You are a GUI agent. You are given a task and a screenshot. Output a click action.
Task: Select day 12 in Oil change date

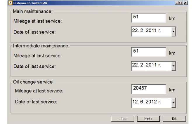click(135, 102)
